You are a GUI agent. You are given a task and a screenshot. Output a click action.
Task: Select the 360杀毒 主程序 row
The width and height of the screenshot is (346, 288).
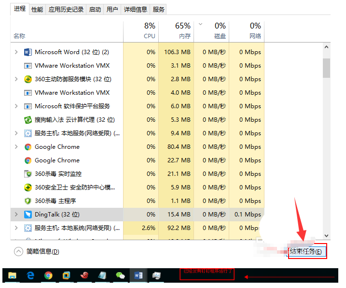[137, 201]
